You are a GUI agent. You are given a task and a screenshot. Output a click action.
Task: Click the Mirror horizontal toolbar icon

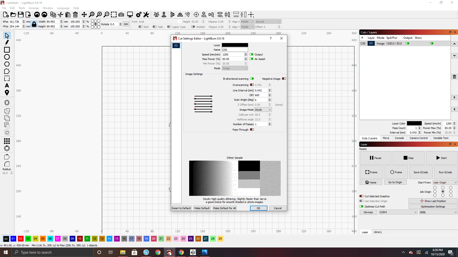(180, 15)
